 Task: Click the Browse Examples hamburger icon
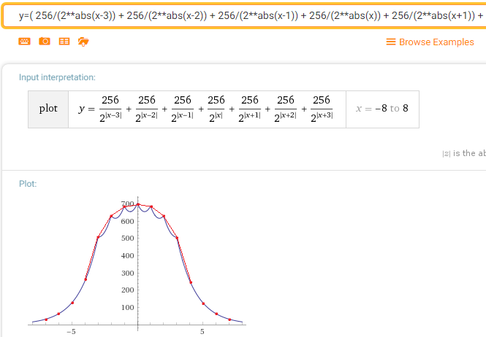[x=391, y=42]
